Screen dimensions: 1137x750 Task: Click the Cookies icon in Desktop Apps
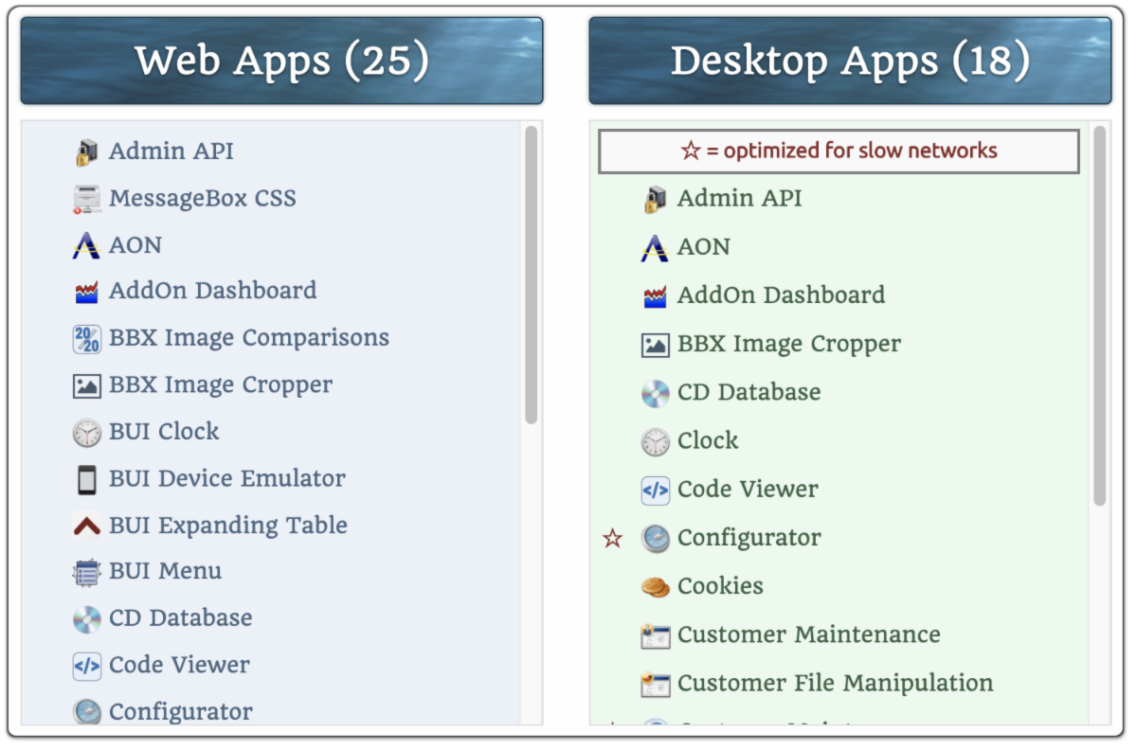tap(656, 587)
